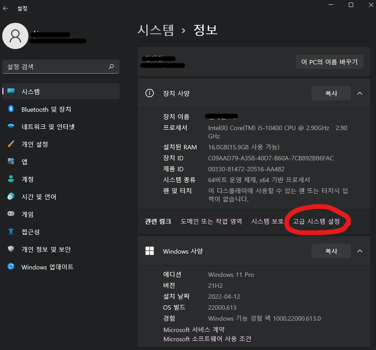Select 앱 in the sidebar
This screenshot has height=350, width=376.
coord(61,162)
